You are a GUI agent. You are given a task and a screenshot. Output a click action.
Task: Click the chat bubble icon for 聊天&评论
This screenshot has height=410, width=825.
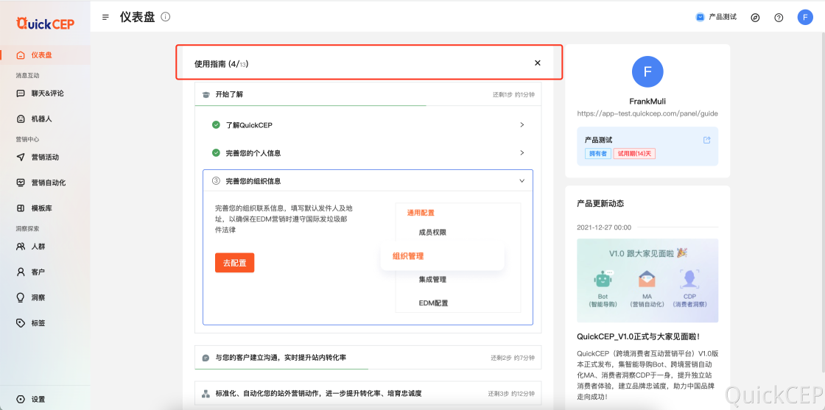pyautogui.click(x=21, y=93)
